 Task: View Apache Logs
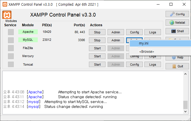point(153,32)
